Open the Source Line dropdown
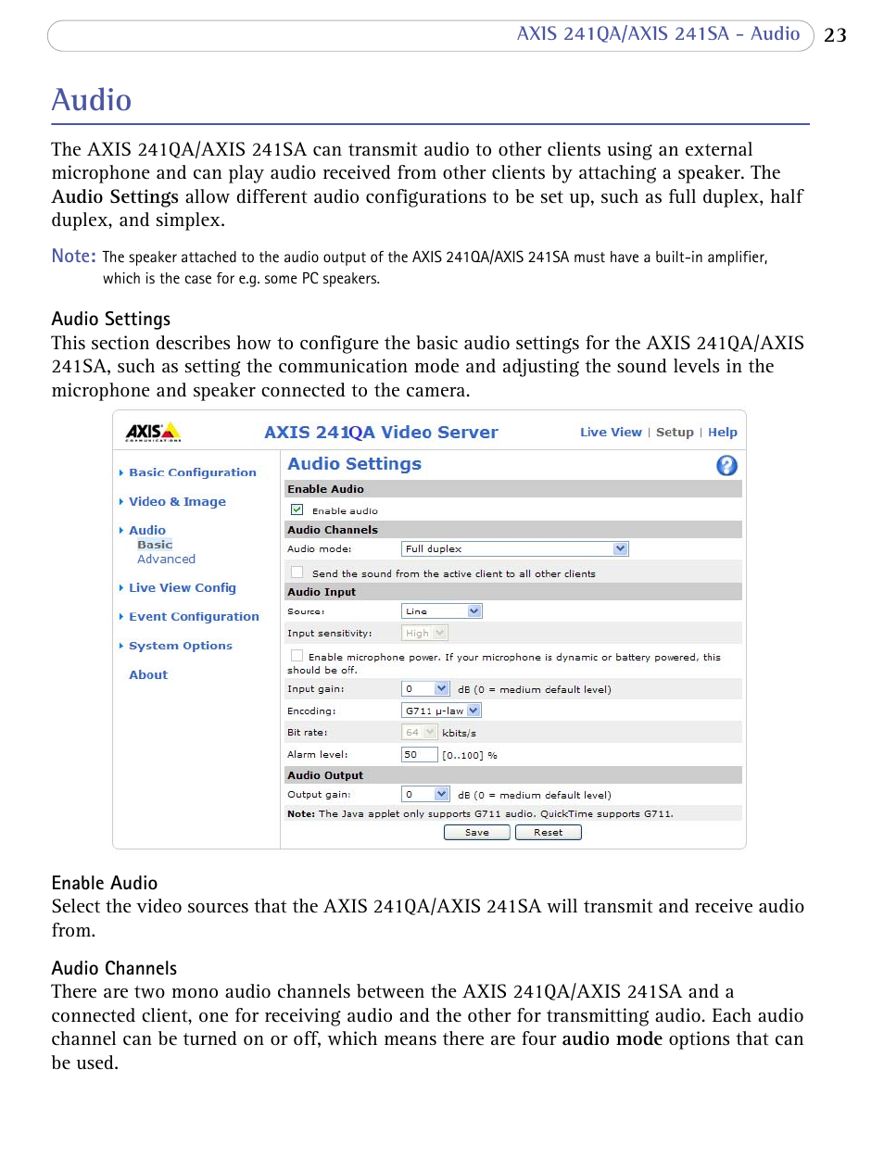 (442, 611)
